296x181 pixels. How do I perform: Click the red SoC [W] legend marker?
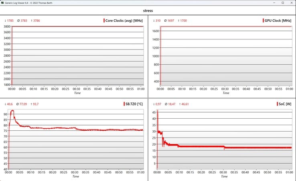[277, 104]
